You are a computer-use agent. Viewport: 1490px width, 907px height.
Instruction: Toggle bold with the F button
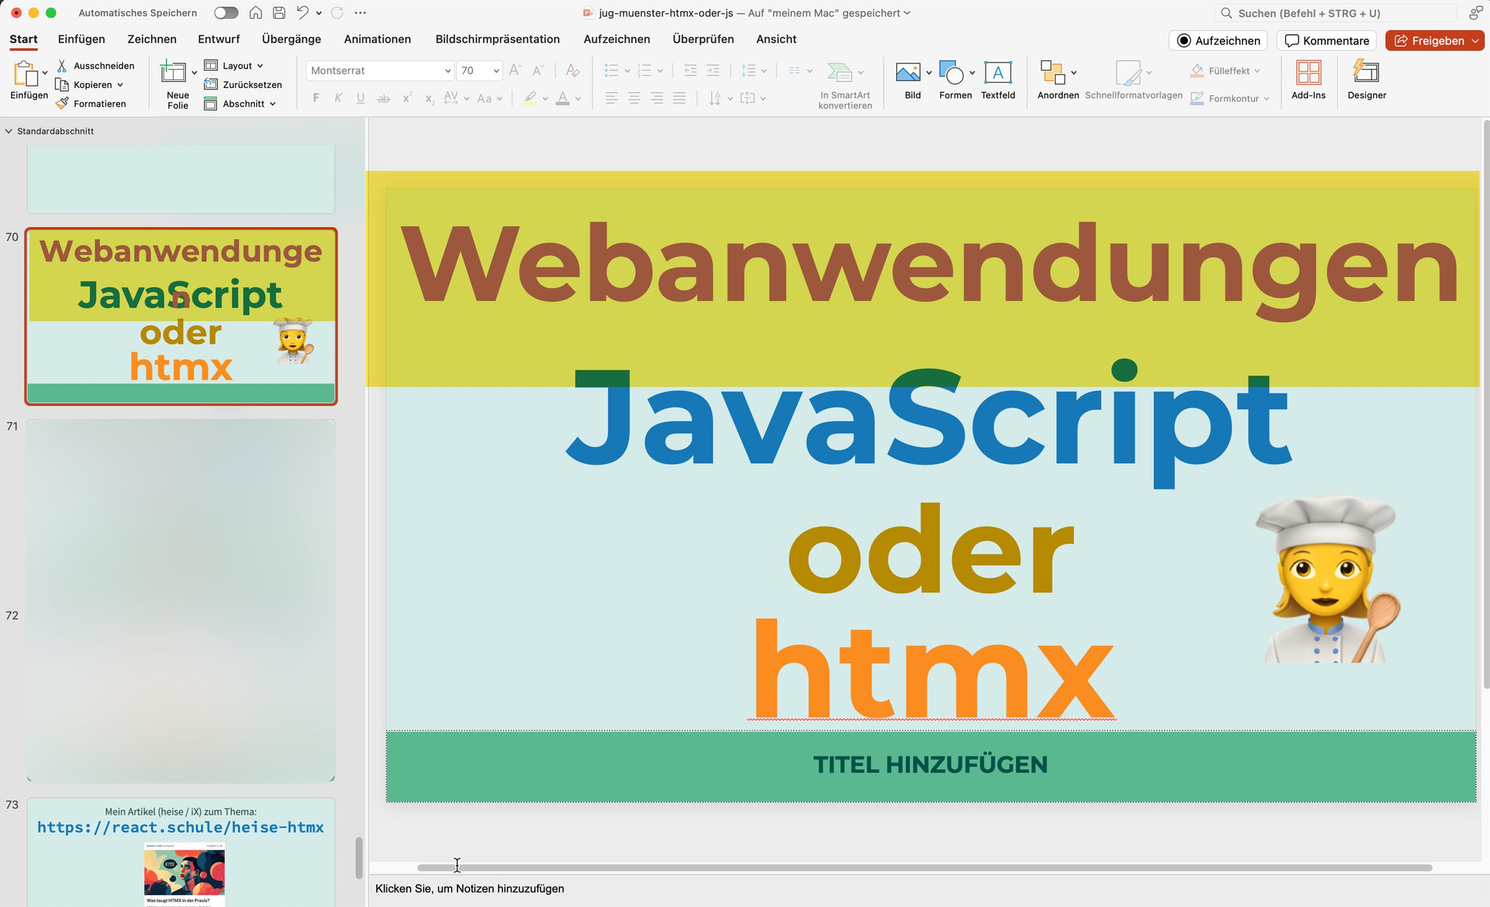pyautogui.click(x=316, y=98)
